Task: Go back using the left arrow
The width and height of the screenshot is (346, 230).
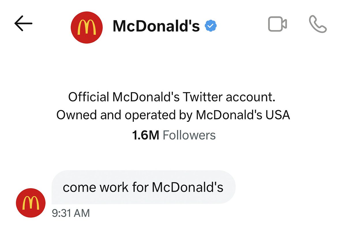Action: pyautogui.click(x=23, y=23)
